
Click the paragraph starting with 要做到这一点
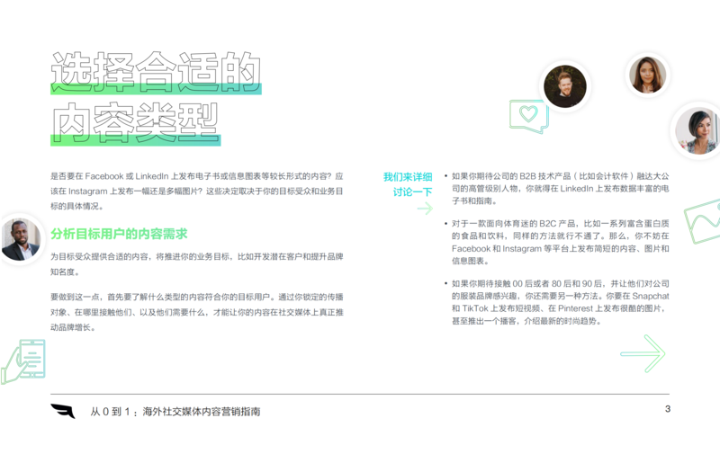click(198, 312)
